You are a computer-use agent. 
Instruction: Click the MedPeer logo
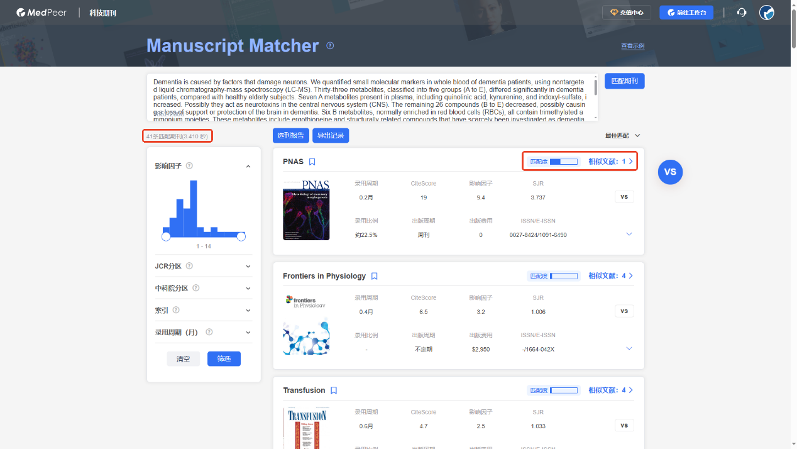(41, 13)
